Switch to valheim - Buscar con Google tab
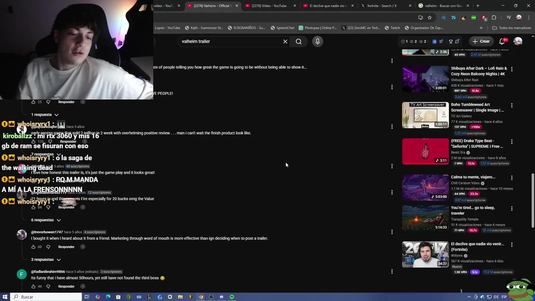The image size is (535, 301). (443, 6)
